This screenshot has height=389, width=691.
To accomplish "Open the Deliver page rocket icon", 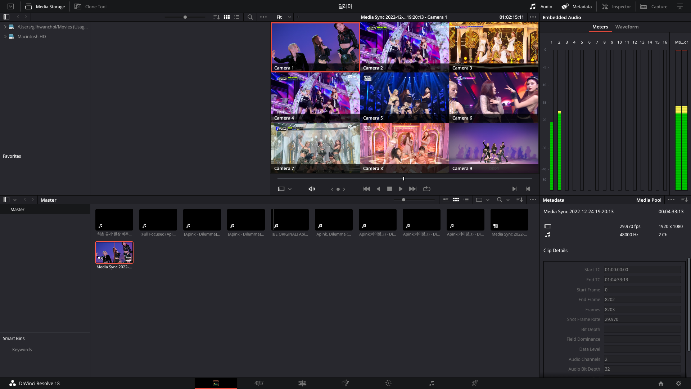I will [475, 383].
